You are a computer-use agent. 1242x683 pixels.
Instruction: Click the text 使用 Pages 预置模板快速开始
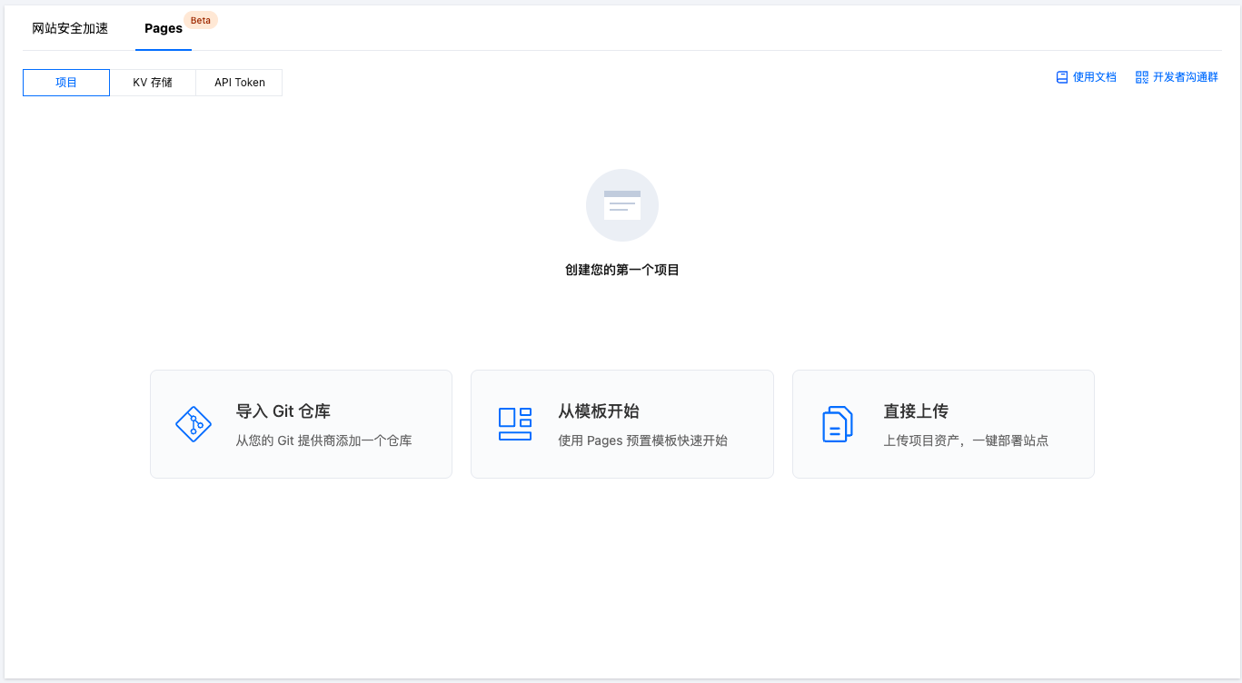click(643, 441)
